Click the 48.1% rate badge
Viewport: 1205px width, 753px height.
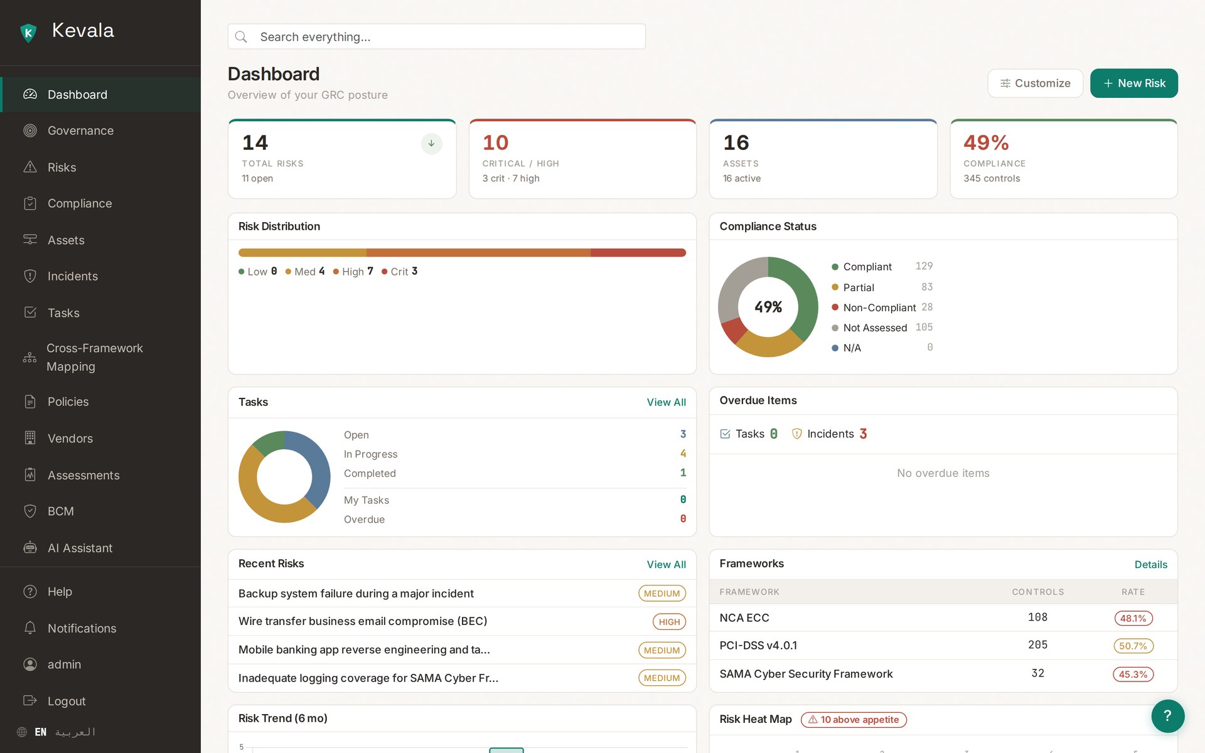1133,618
